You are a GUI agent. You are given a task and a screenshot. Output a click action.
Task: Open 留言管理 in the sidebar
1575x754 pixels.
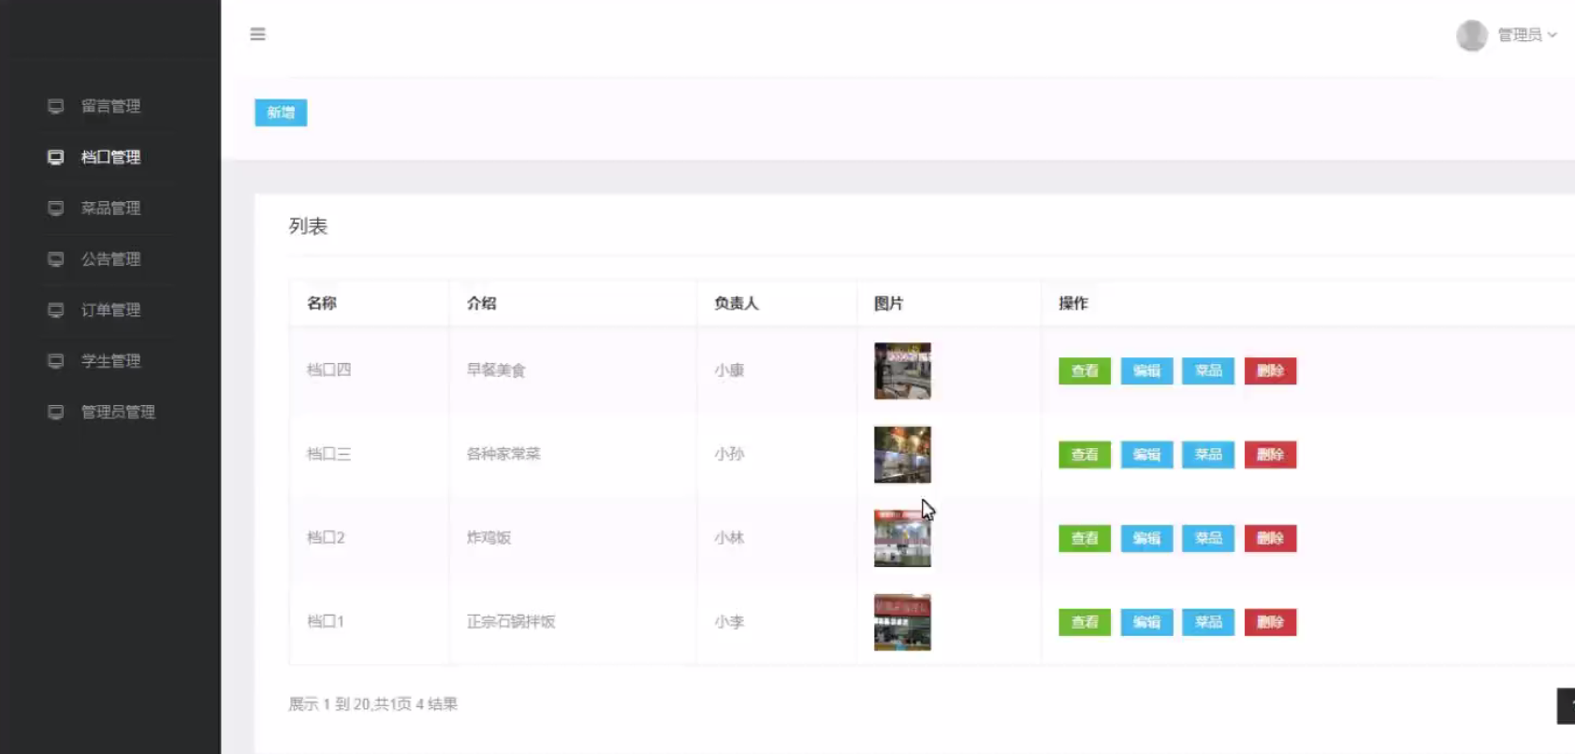pyautogui.click(x=110, y=107)
